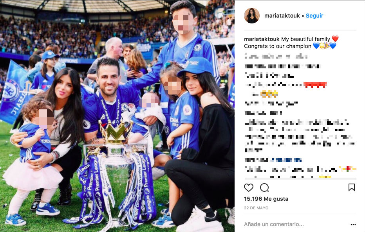Select the last comment with flower emoji

tap(300, 169)
